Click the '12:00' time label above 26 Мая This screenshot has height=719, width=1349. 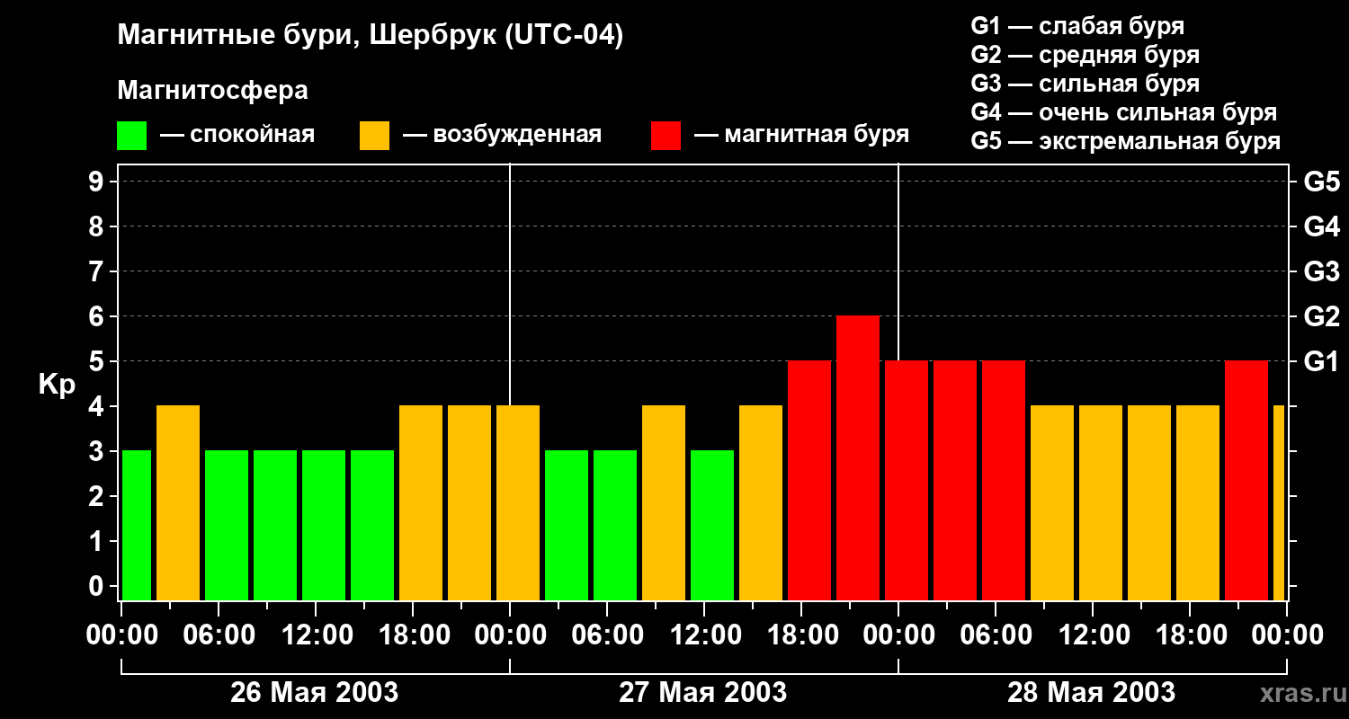coord(316,635)
